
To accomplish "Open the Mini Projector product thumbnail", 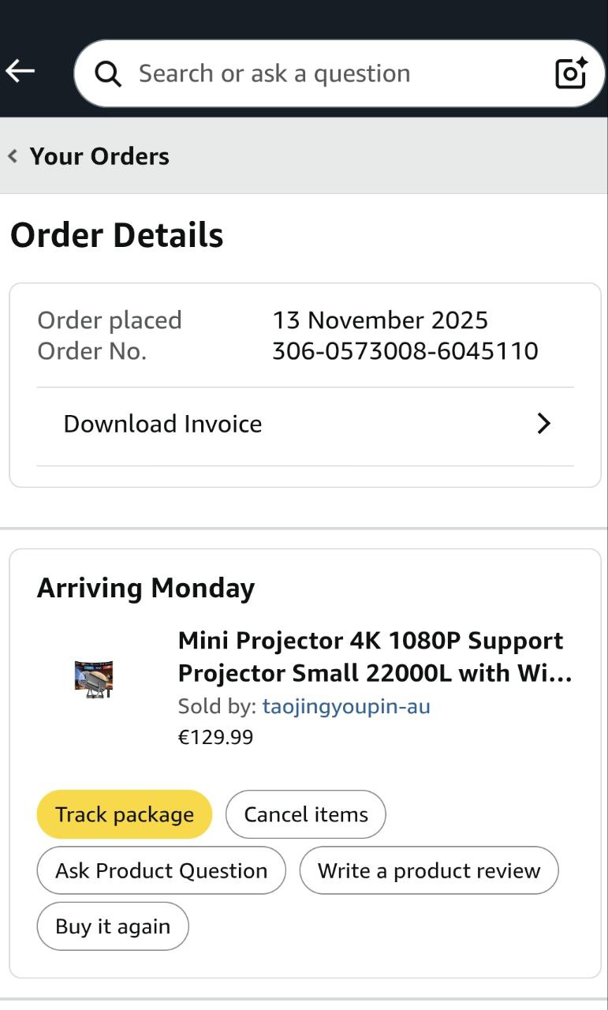I will click(x=94, y=679).
